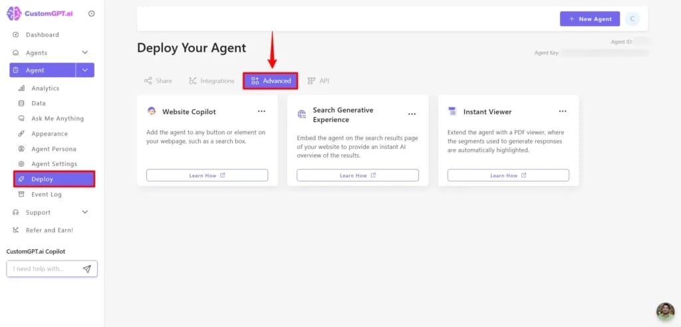Open Dashboard from the sidebar
This screenshot has width=681, height=327.
pyautogui.click(x=42, y=35)
